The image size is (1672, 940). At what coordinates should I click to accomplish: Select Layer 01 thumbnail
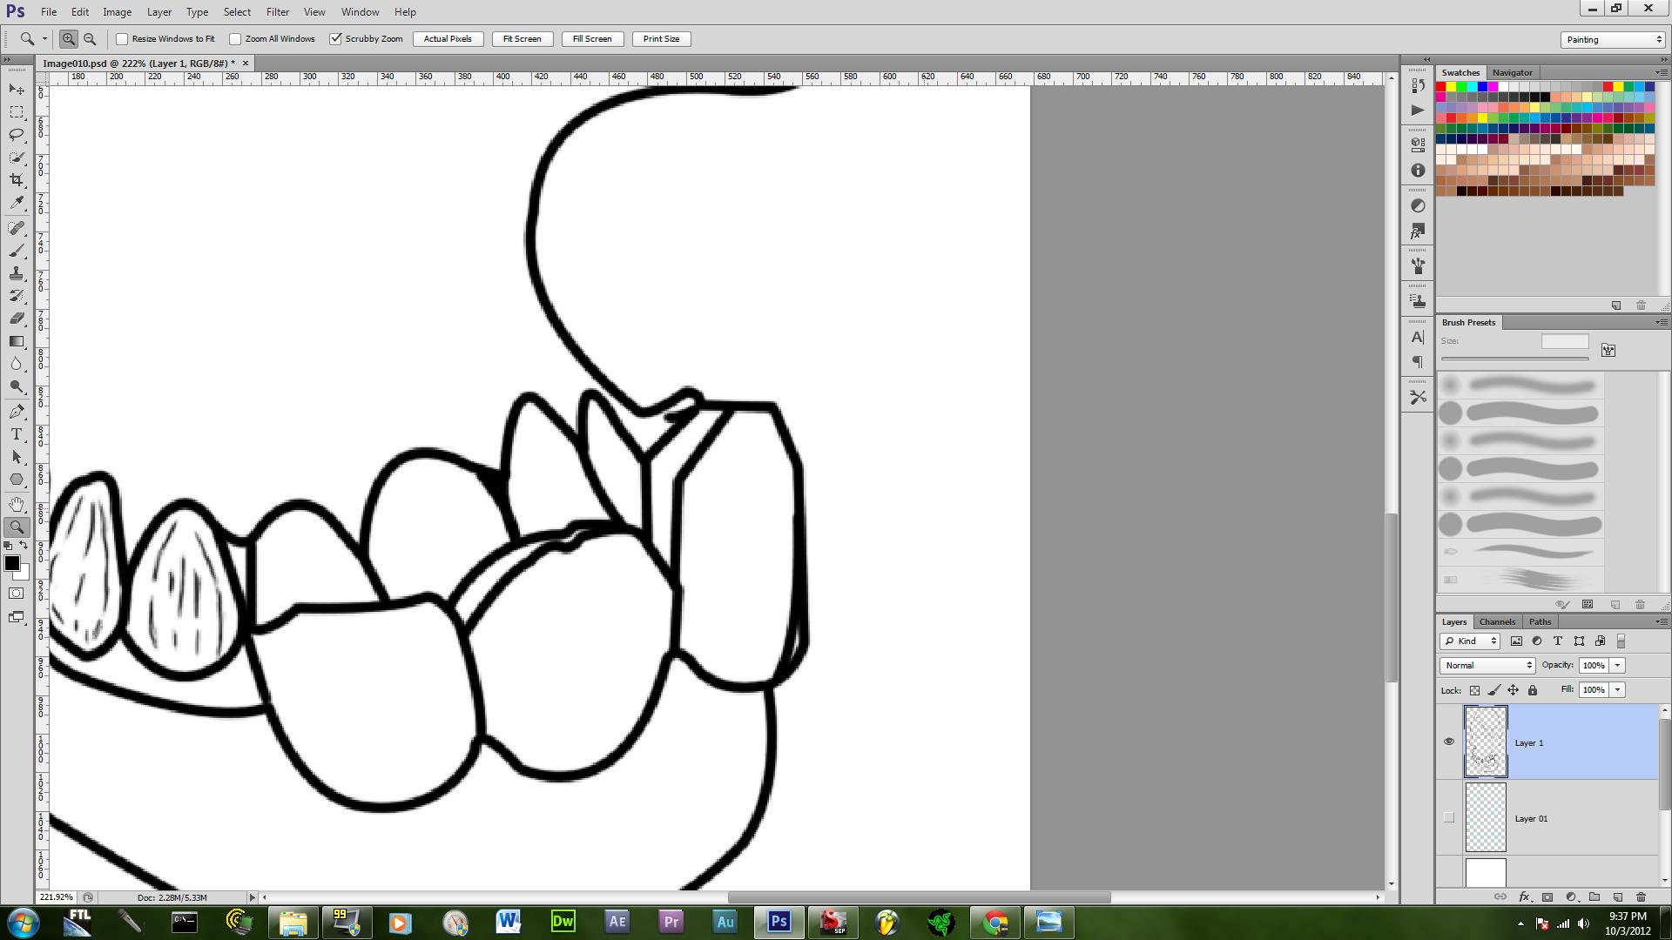tap(1486, 817)
